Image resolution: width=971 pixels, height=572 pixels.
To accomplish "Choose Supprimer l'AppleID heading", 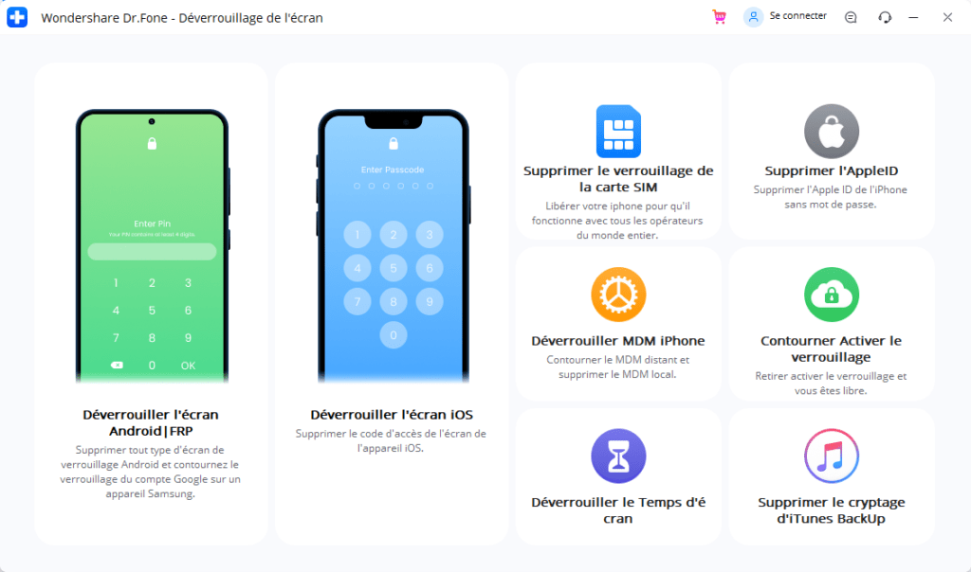I will tap(831, 171).
